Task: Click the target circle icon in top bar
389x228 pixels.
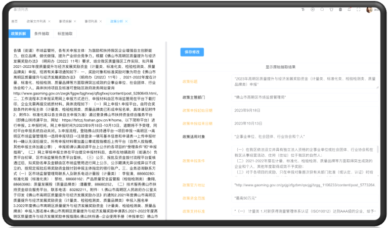Action: pos(313,10)
